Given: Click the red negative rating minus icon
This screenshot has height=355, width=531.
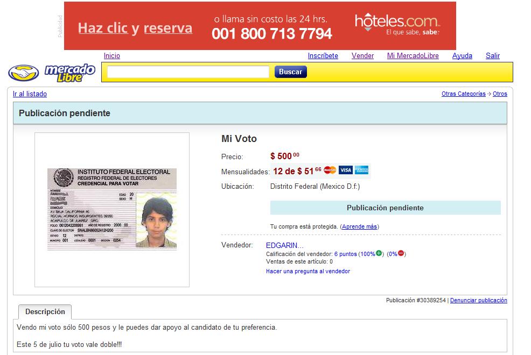Looking at the screenshot, I should (401, 253).
